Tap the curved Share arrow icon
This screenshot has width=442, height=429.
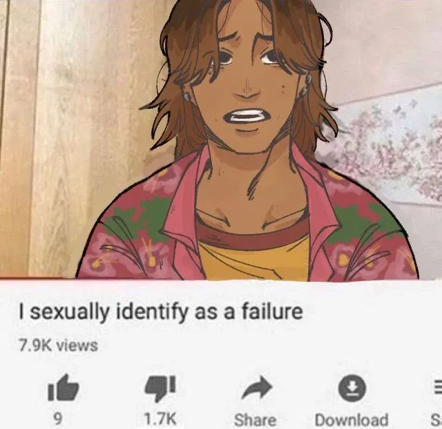coord(256,388)
